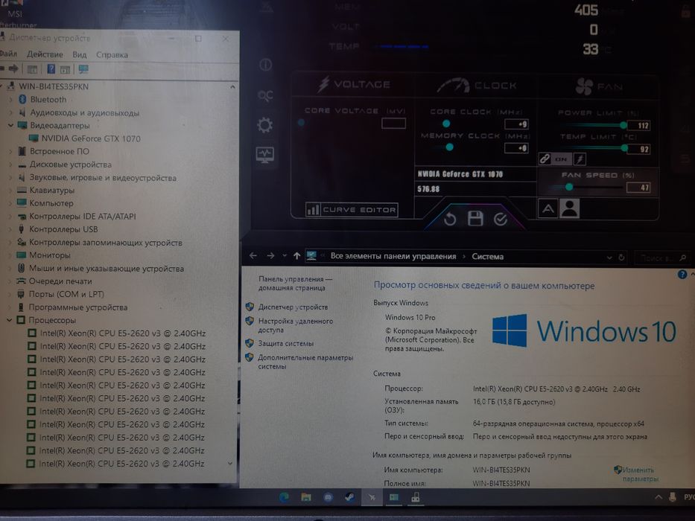Image resolution: width=695 pixels, height=521 pixels.
Task: Click the Power Limit value field 112
Action: pos(638,125)
